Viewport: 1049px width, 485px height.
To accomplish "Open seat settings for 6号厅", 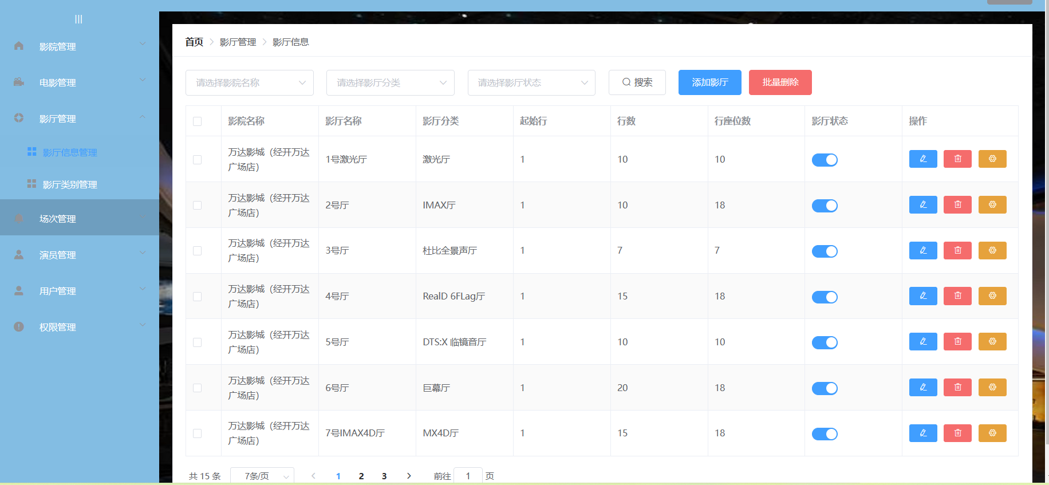I will pyautogui.click(x=992, y=387).
